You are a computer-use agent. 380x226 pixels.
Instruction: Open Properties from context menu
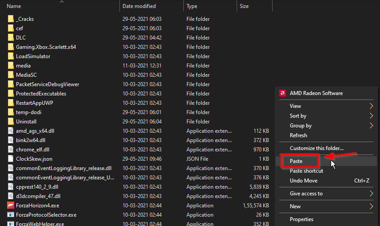pyautogui.click(x=326, y=219)
